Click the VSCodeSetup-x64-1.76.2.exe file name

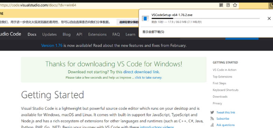172,15
